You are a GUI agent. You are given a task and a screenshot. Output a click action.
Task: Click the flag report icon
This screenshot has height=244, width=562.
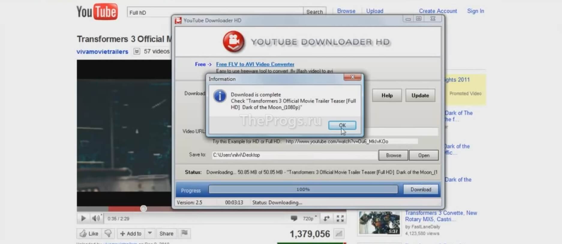coord(185,233)
